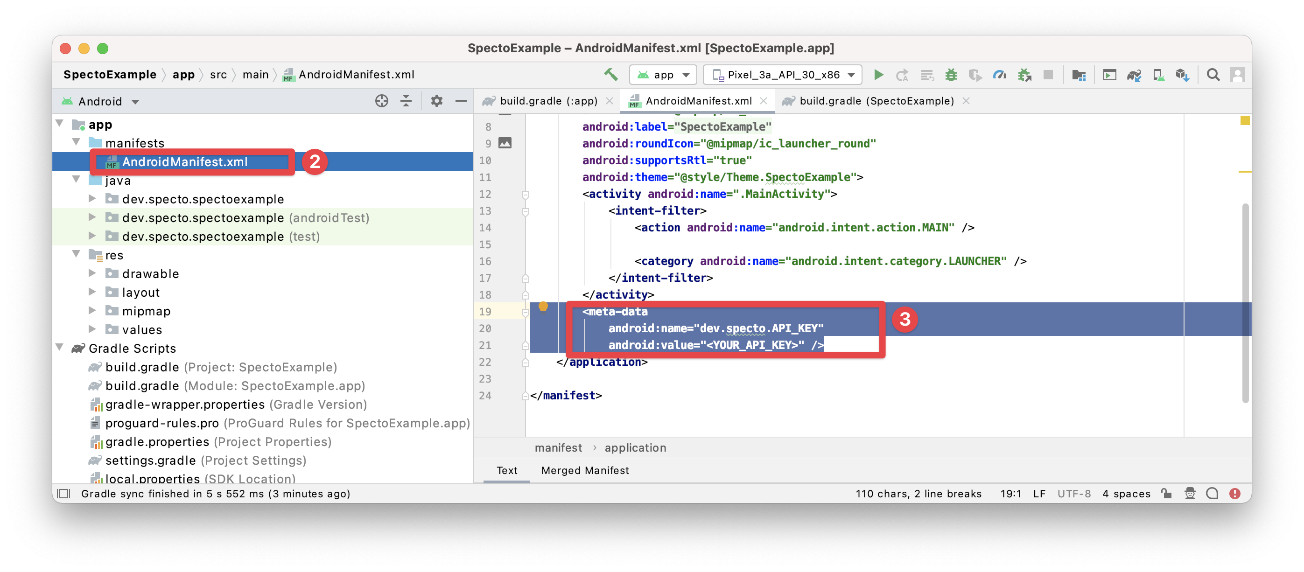Click the Stop square button
Screen dimensions: 1304x572
(x=1048, y=75)
